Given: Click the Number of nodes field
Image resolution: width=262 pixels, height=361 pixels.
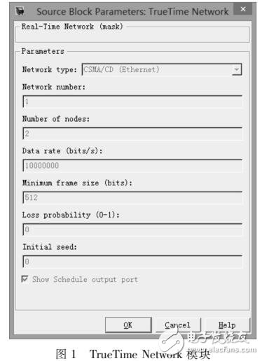Looking at the screenshot, I should tap(132, 134).
